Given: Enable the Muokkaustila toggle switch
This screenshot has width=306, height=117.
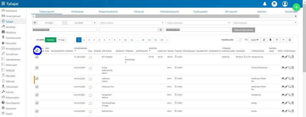Looking at the screenshot, I should (239, 40).
